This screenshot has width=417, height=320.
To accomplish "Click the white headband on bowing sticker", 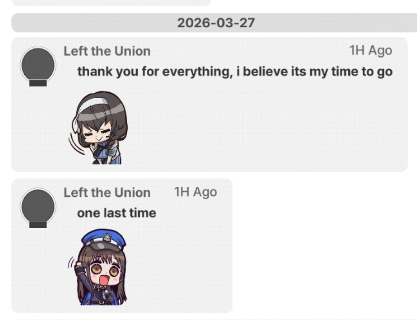I will pos(90,106).
